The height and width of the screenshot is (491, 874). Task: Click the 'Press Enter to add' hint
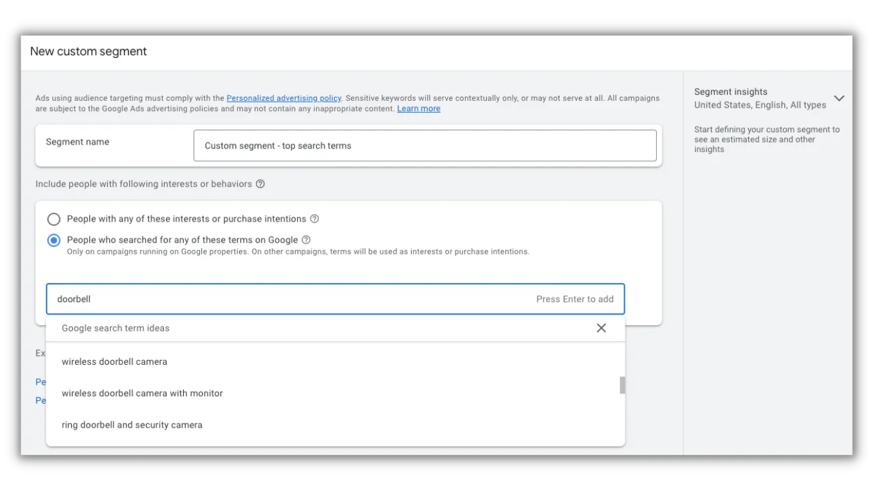[x=575, y=299]
